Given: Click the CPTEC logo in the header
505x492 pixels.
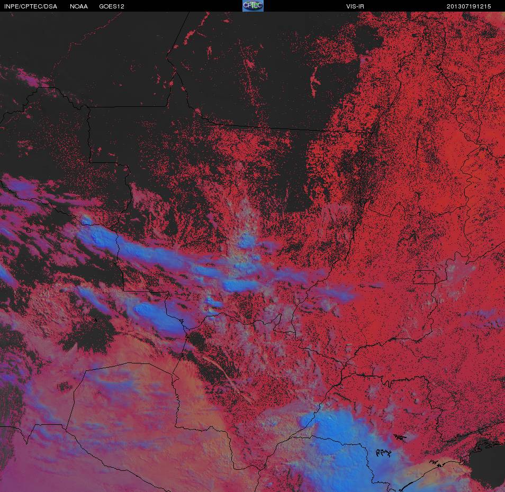Looking at the screenshot, I should point(253,6).
